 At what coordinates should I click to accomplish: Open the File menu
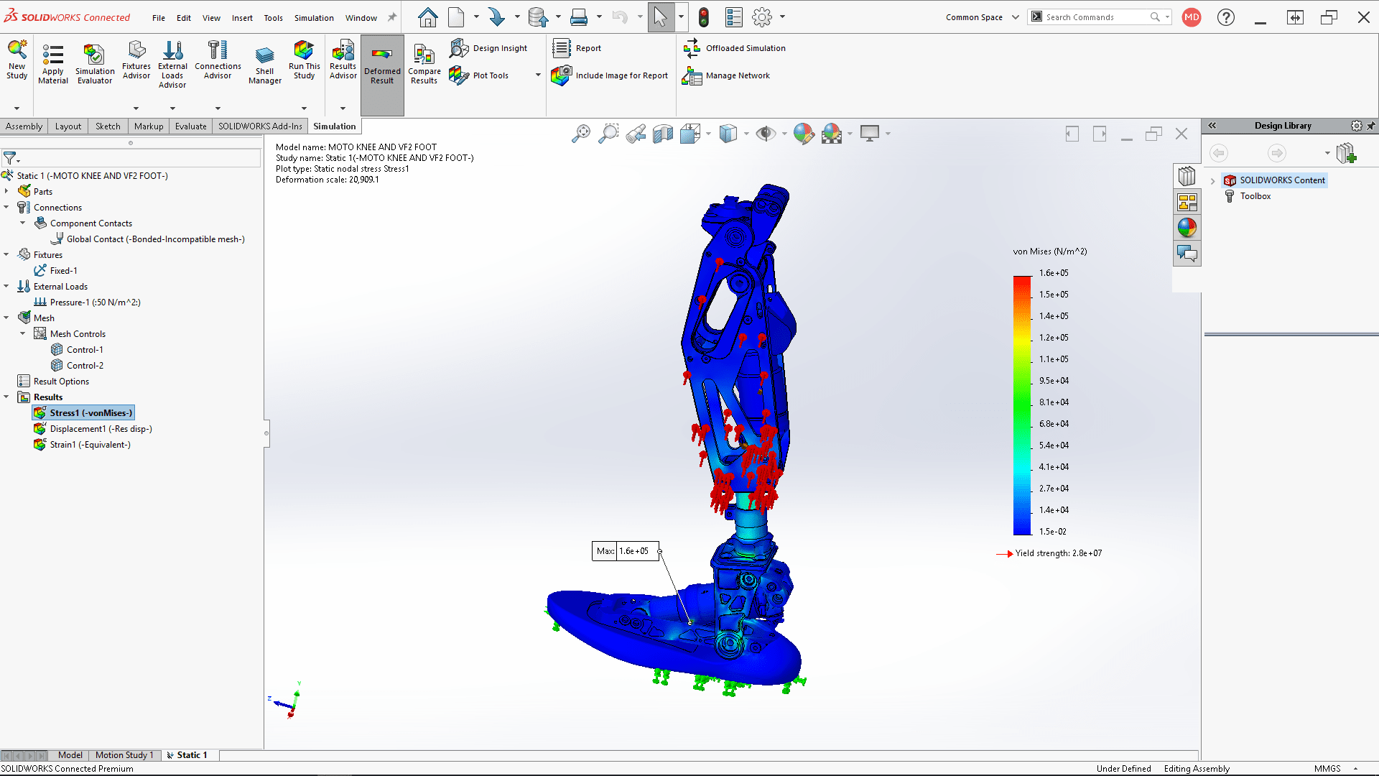(159, 18)
